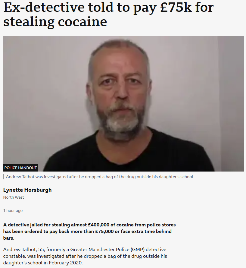This screenshot has height=268, width=246.
Task: Click 'February 2020' in the article body
Action: click(x=66, y=263)
